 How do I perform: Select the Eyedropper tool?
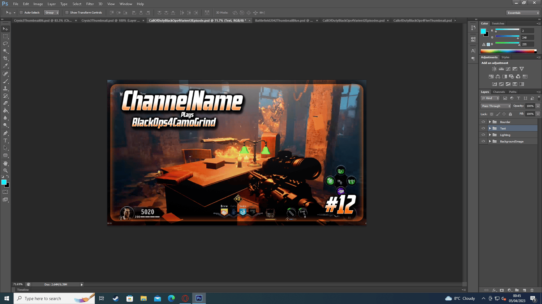[5, 66]
